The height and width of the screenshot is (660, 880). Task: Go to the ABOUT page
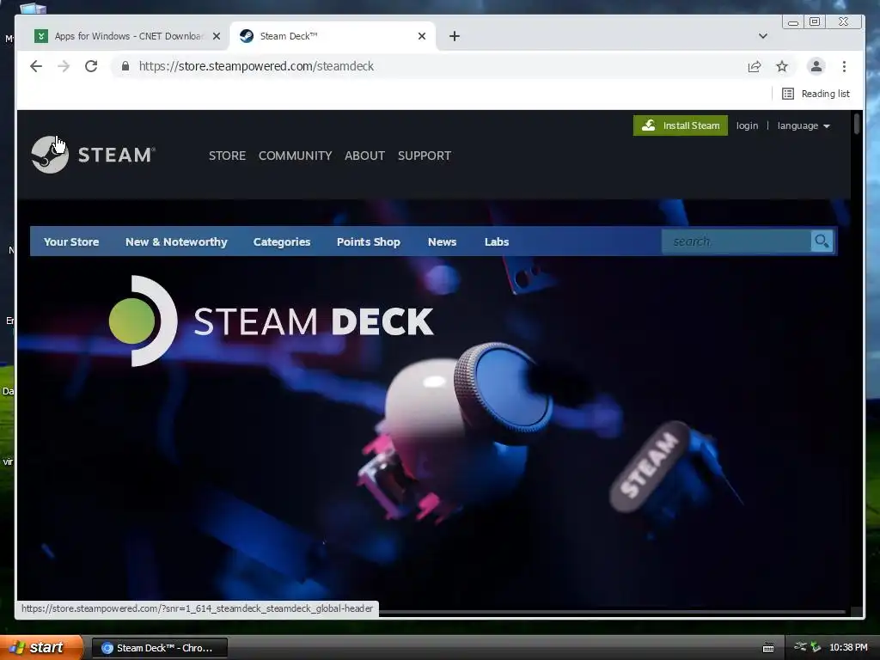point(364,156)
